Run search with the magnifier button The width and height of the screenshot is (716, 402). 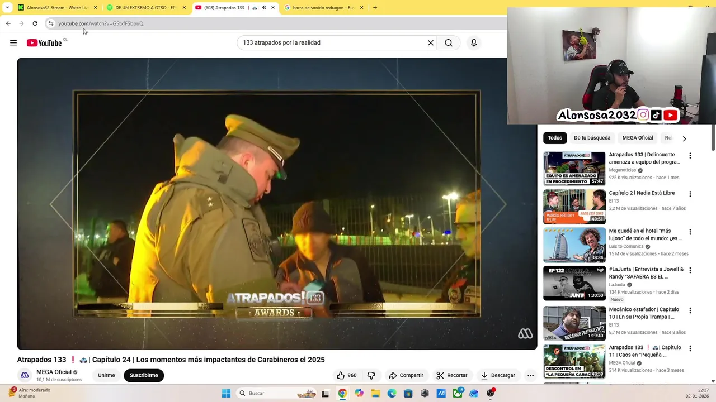(449, 43)
